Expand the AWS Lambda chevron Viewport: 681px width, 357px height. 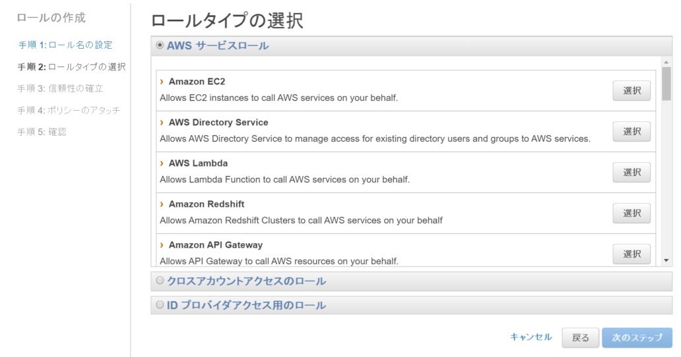point(162,163)
